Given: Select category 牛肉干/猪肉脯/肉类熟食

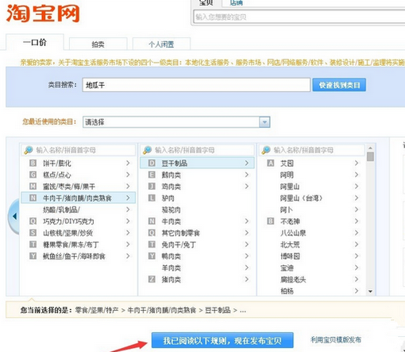Looking at the screenshot, I should tap(79, 198).
